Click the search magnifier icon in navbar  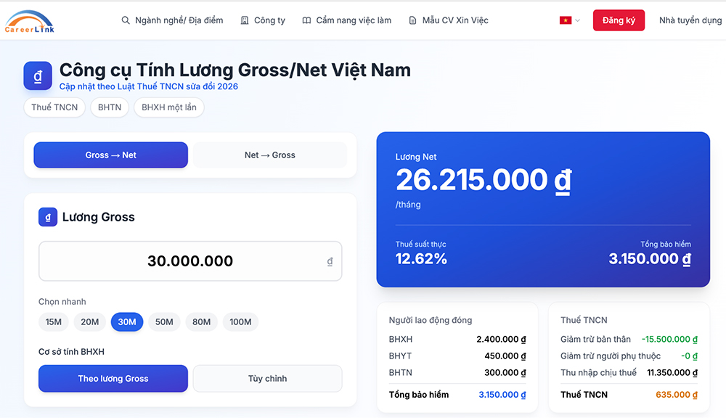tap(126, 20)
